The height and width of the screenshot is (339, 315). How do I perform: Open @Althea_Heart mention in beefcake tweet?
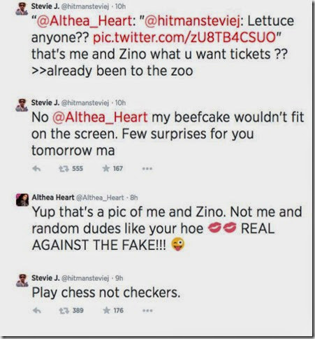pyautogui.click(x=100, y=117)
